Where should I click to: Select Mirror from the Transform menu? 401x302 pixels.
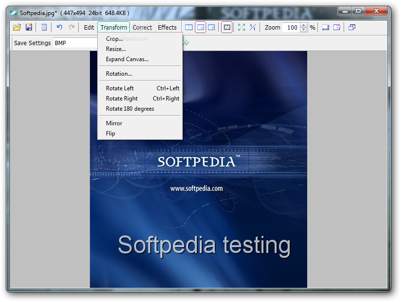click(x=140, y=123)
